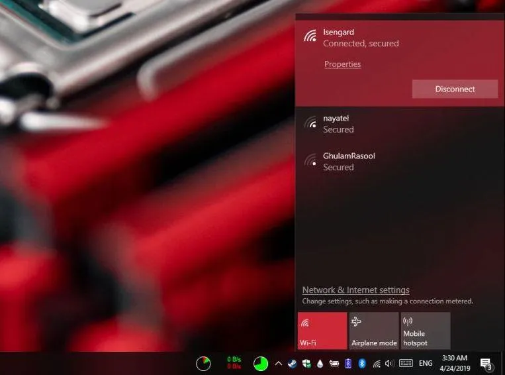
Task: Click the battery tray icon
Action: [334, 363]
